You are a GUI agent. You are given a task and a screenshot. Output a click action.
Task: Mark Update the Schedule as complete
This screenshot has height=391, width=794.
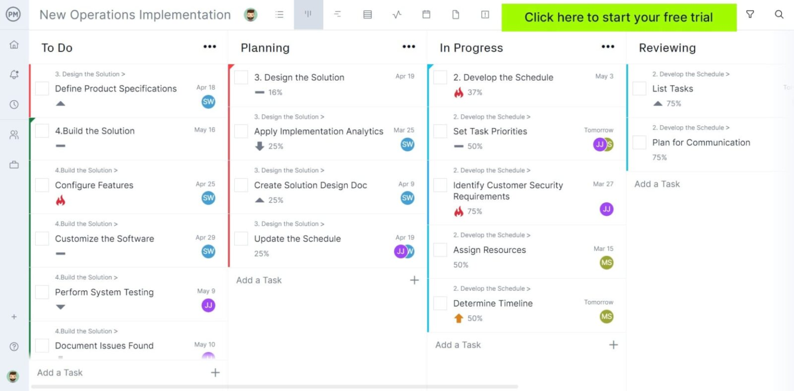[x=241, y=238]
